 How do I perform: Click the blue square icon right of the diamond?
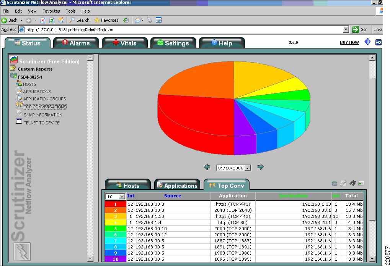[x=378, y=42]
